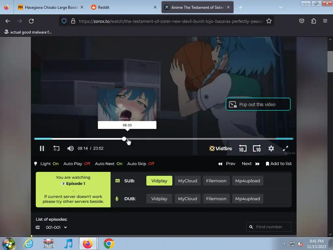
Task: Close the Reddit tab
Action: [x=155, y=7]
